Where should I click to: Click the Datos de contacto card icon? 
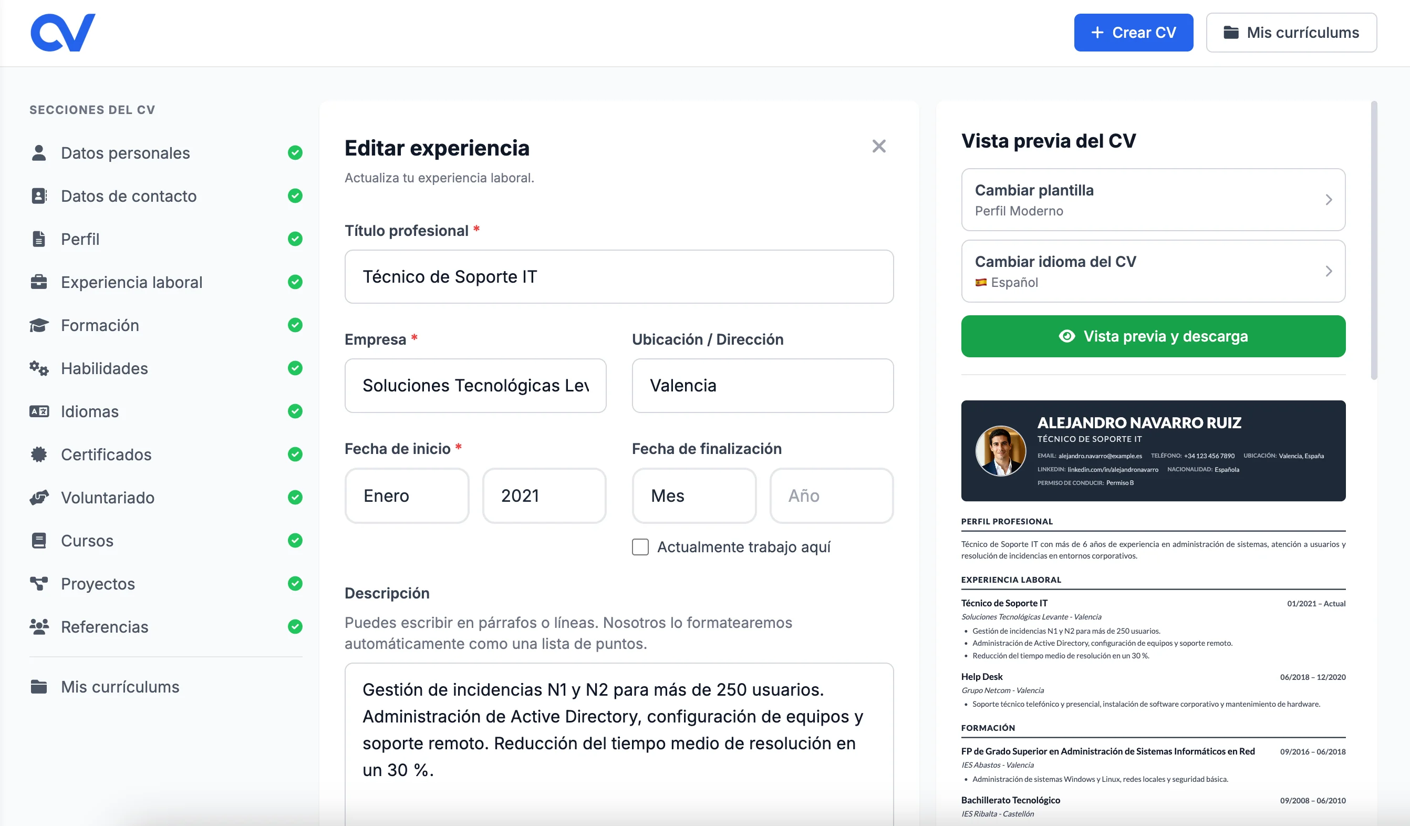(39, 196)
